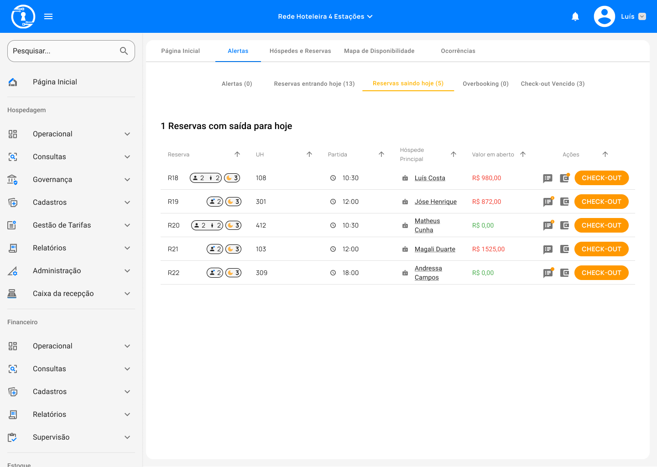
Task: Click the user avatar icon
Action: (x=604, y=16)
